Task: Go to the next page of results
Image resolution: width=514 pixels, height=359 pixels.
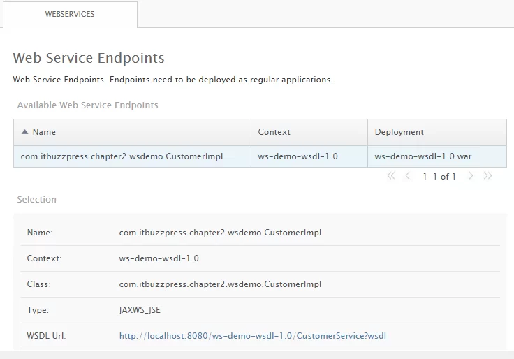Action: pos(471,176)
